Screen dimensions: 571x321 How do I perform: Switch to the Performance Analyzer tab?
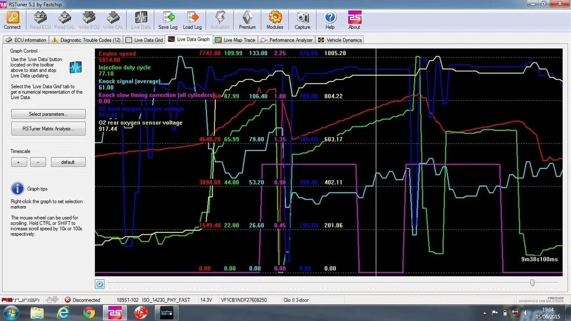(287, 40)
